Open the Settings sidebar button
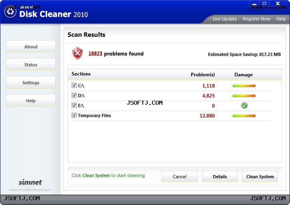The image size is (290, 205). 31,82
